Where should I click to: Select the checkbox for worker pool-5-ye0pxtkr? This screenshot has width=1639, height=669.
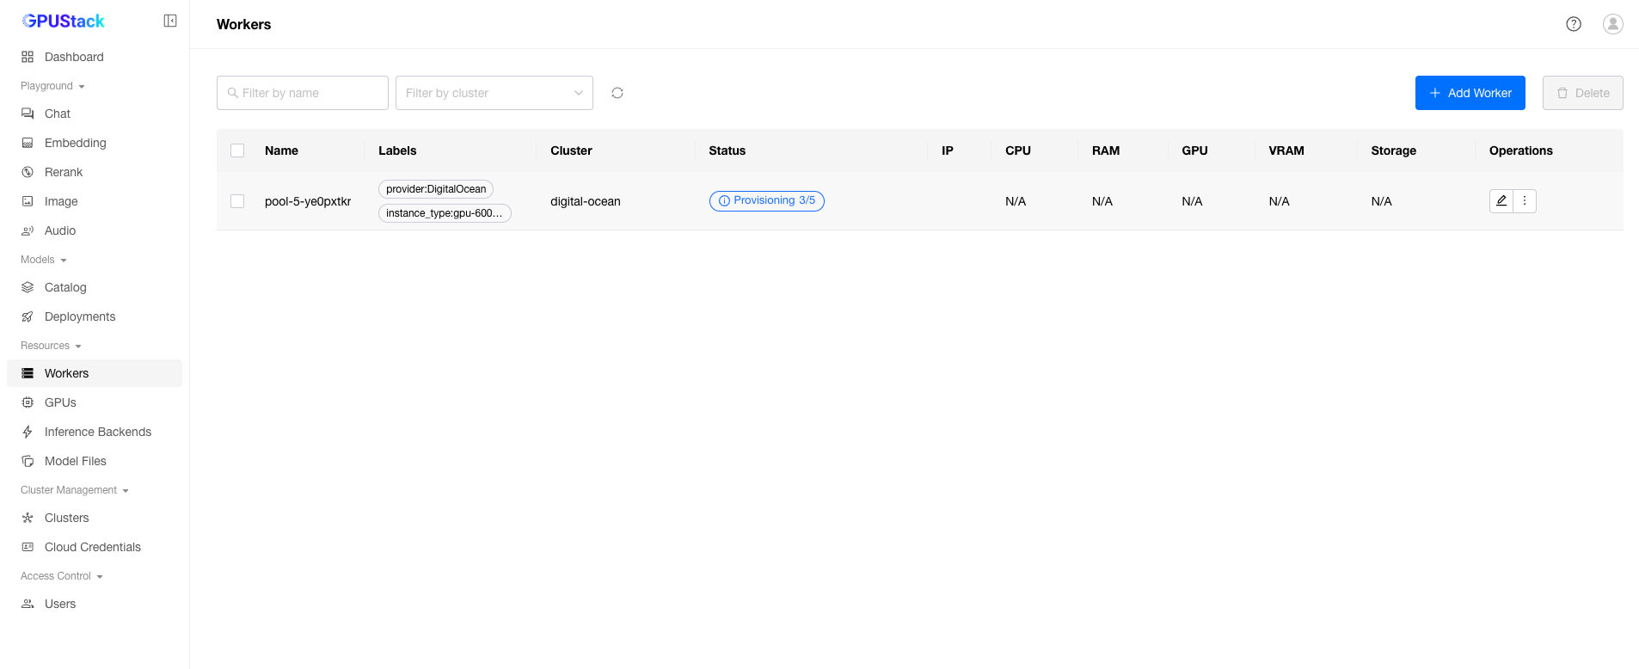pyautogui.click(x=237, y=201)
